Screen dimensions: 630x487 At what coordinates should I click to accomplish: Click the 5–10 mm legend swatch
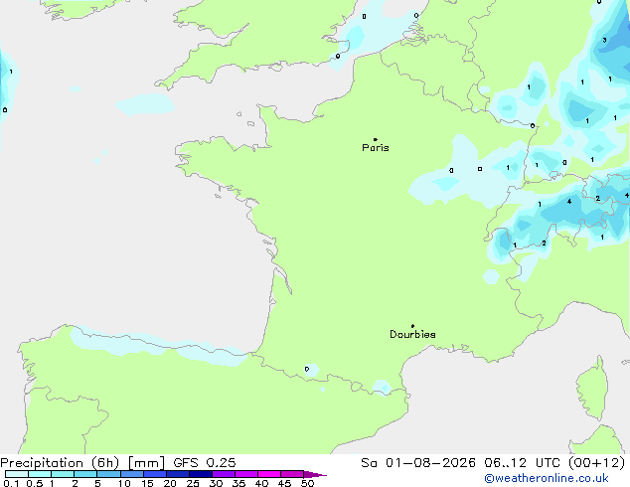tap(108, 474)
